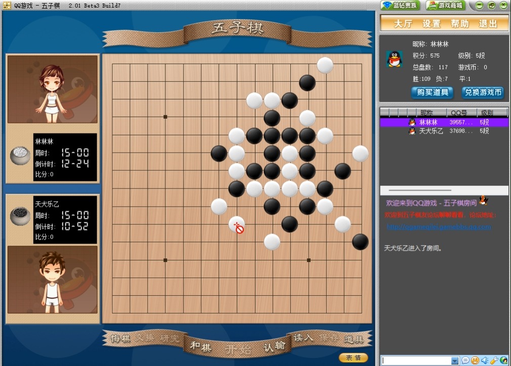The image size is (511, 366).
Task: Click the chat message input field
Action: click(x=416, y=360)
